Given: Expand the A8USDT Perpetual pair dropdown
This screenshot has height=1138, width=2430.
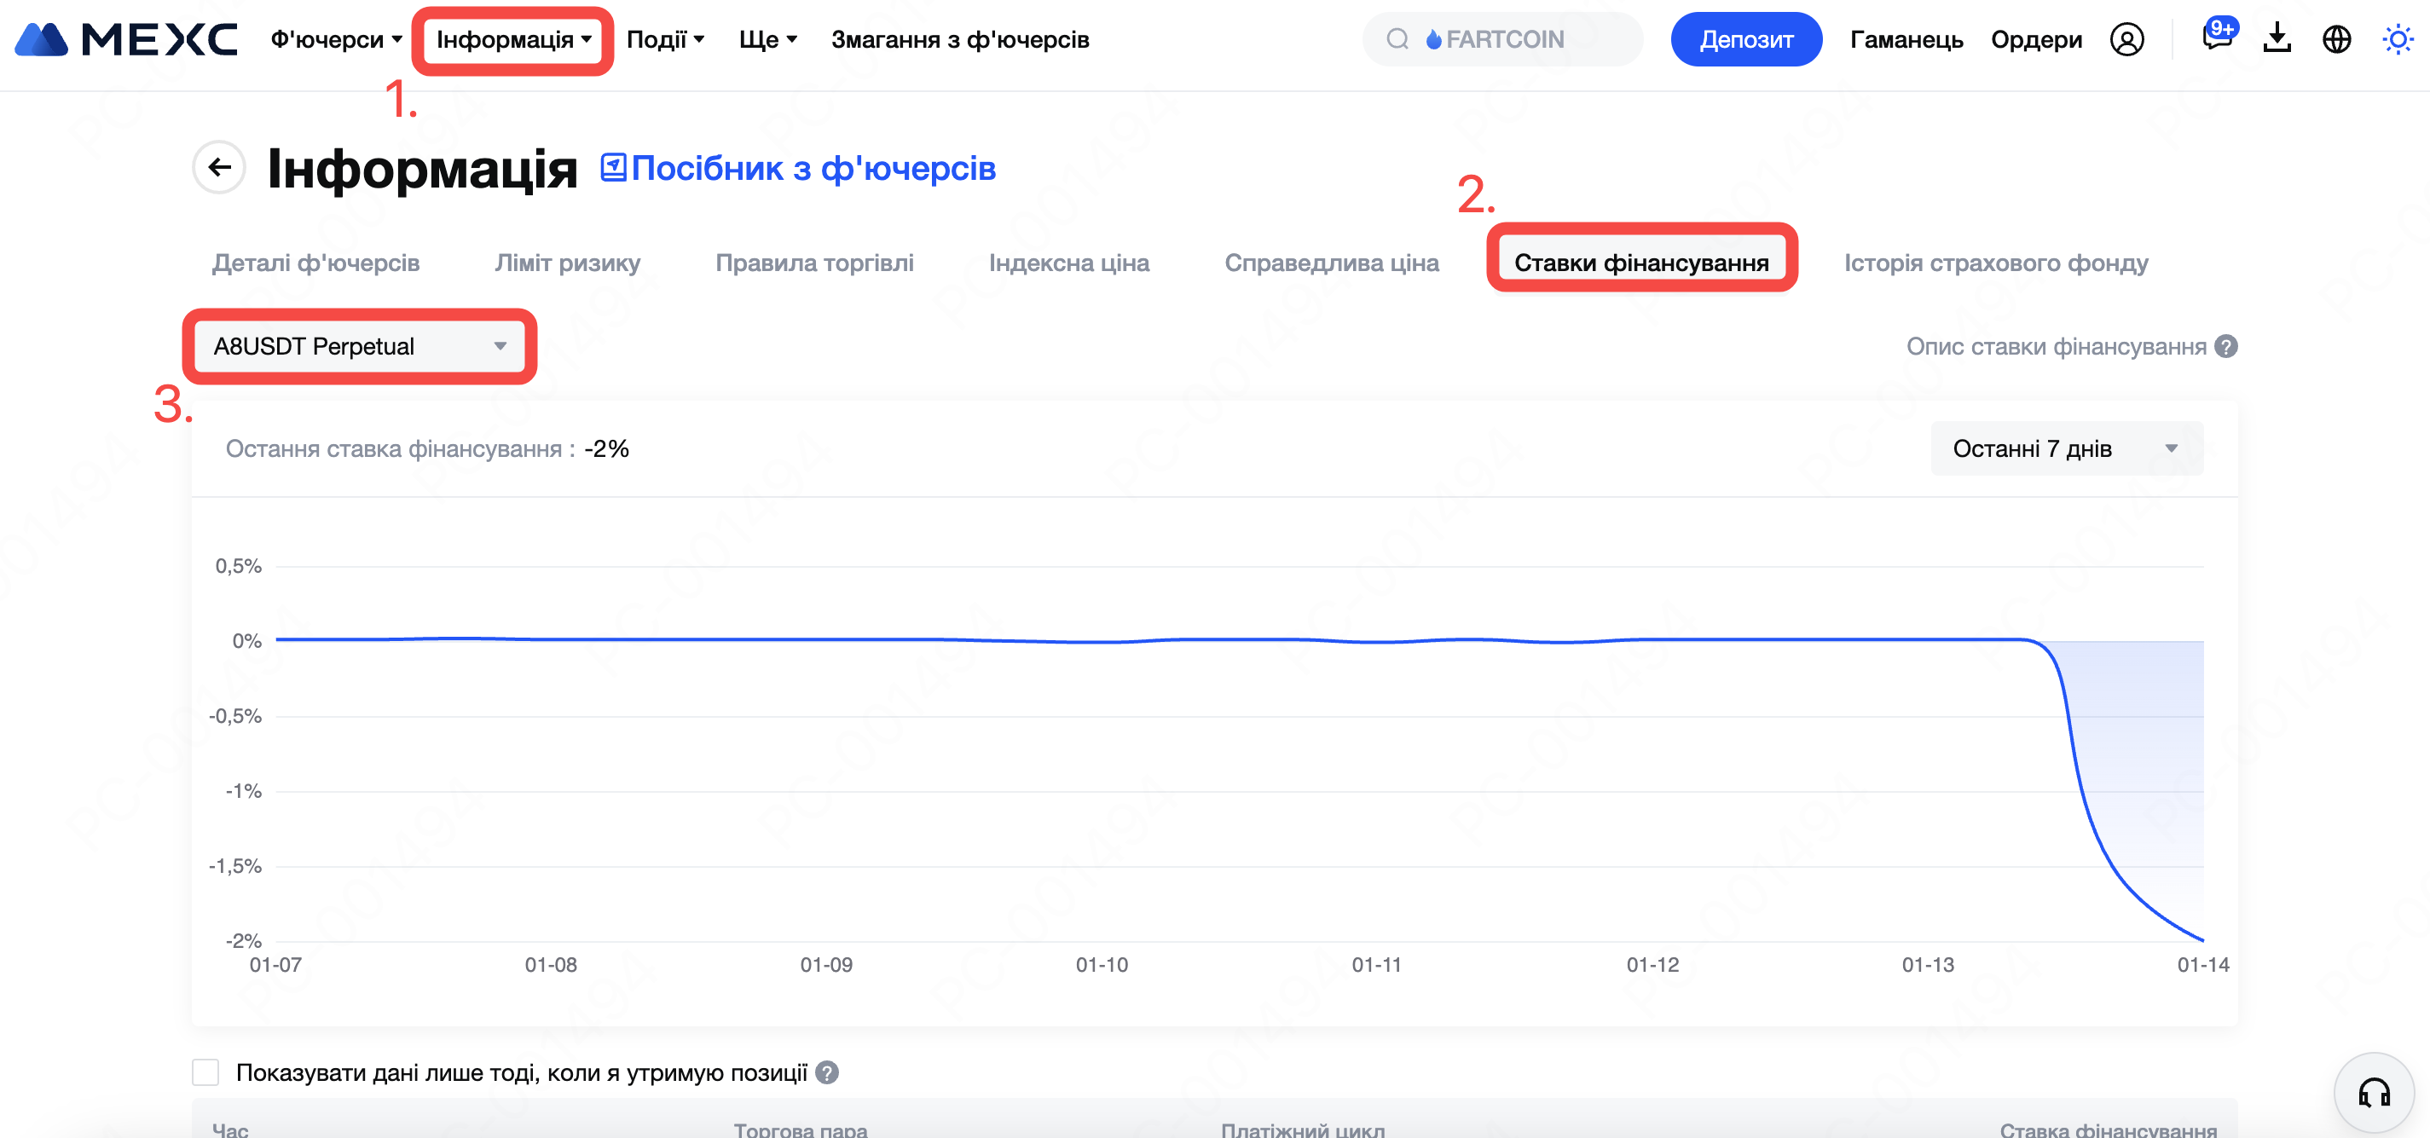Looking at the screenshot, I should pyautogui.click(x=360, y=346).
